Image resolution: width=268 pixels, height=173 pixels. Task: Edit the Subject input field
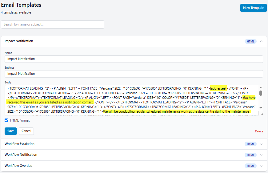coord(134,74)
